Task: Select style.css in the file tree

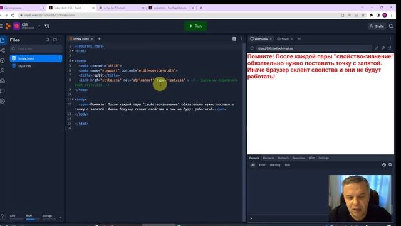Action: 36,66
